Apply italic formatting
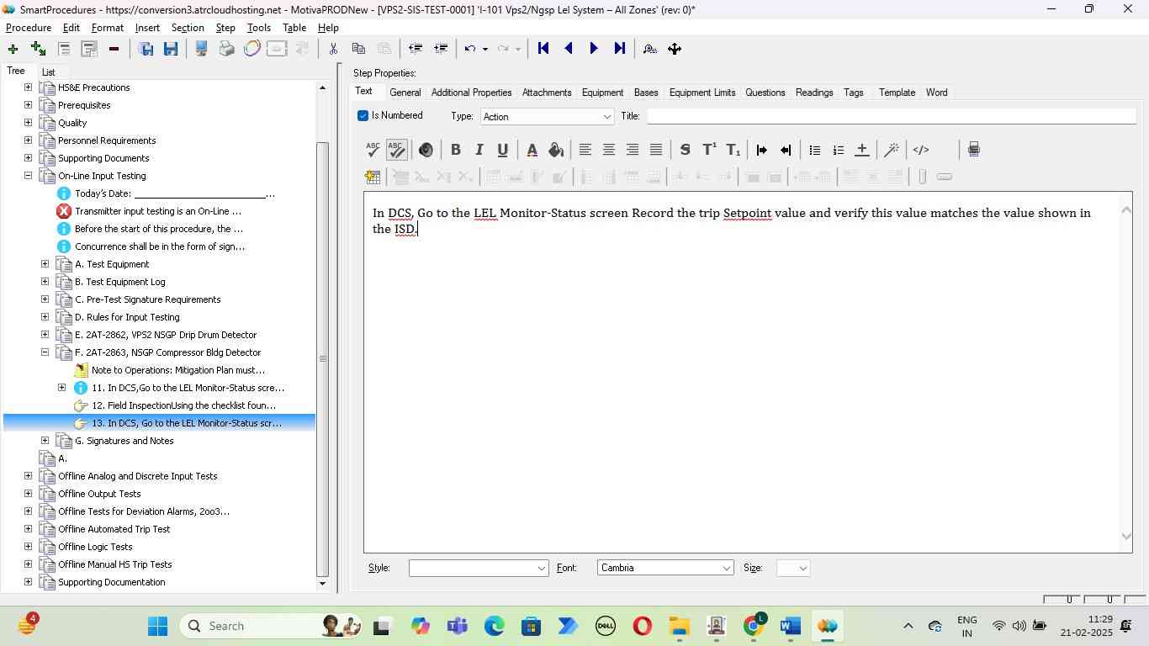The height and width of the screenshot is (646, 1149). 479,150
